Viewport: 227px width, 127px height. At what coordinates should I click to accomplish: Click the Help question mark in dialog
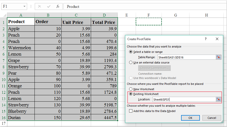[206, 39]
